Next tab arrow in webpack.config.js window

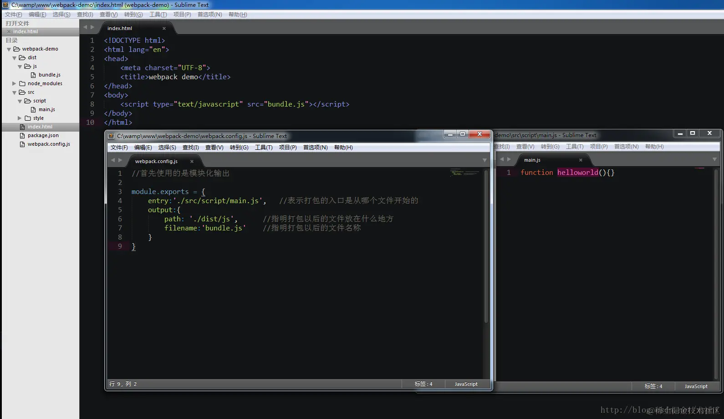coord(120,160)
